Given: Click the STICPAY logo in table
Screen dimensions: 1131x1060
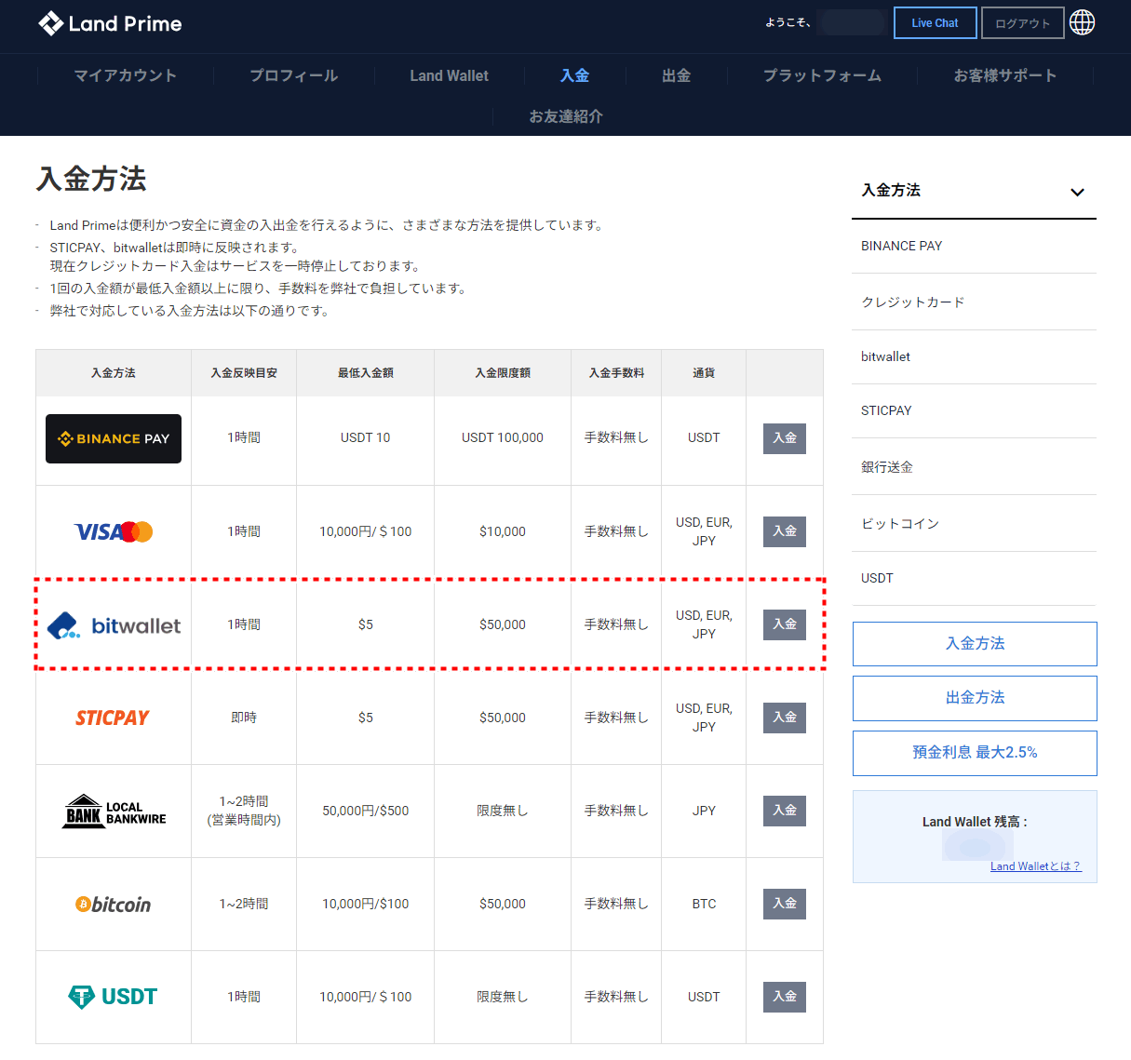Looking at the screenshot, I should (113, 718).
